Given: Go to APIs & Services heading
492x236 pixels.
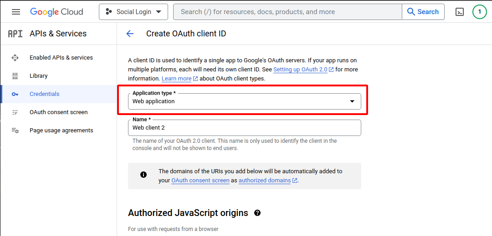Looking at the screenshot, I should pos(58,34).
